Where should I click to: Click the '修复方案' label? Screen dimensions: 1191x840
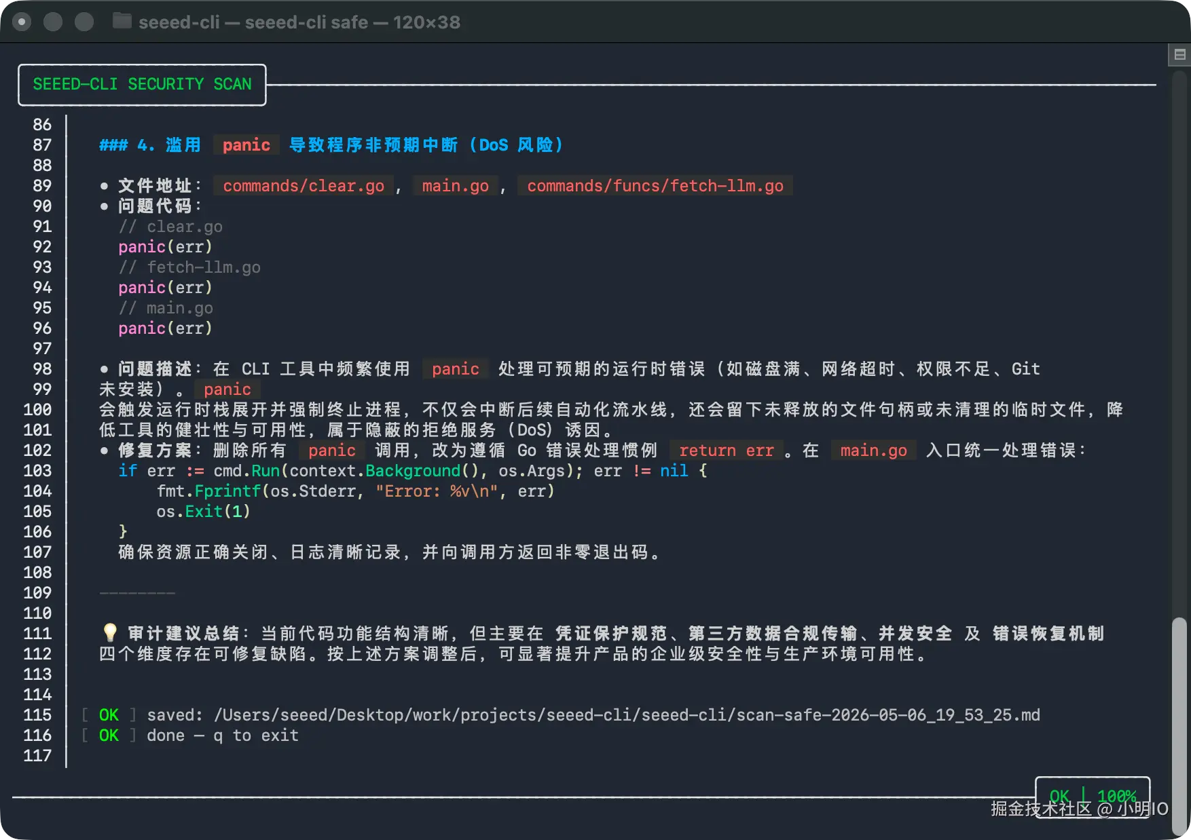[155, 451]
